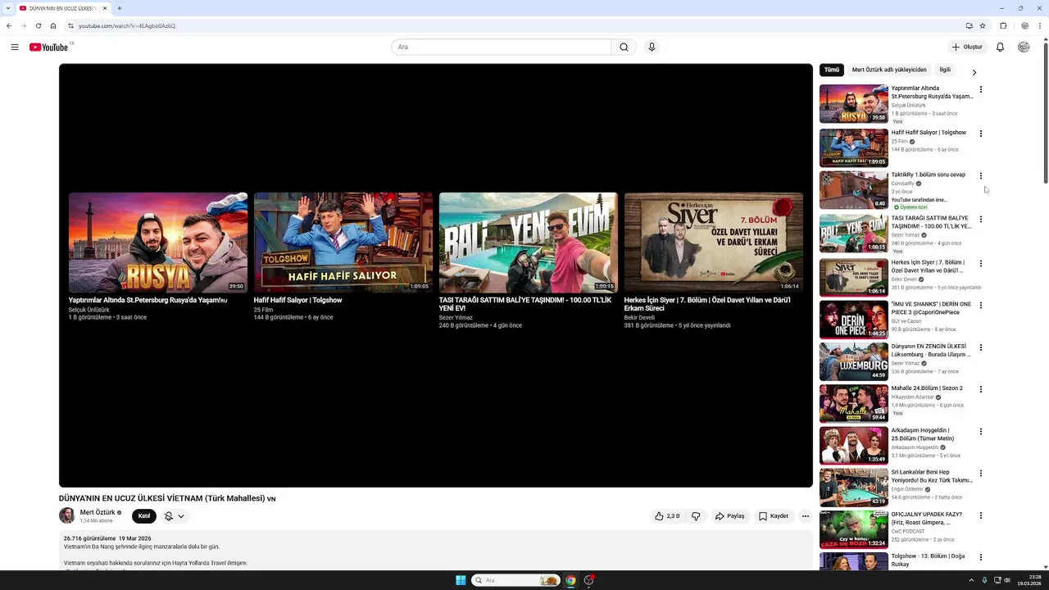Screen dimensions: 1049x590
Task: Open the browser extensions puzzle icon
Action: (1003, 25)
